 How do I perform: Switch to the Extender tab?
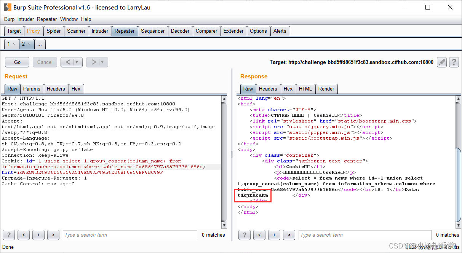[233, 31]
